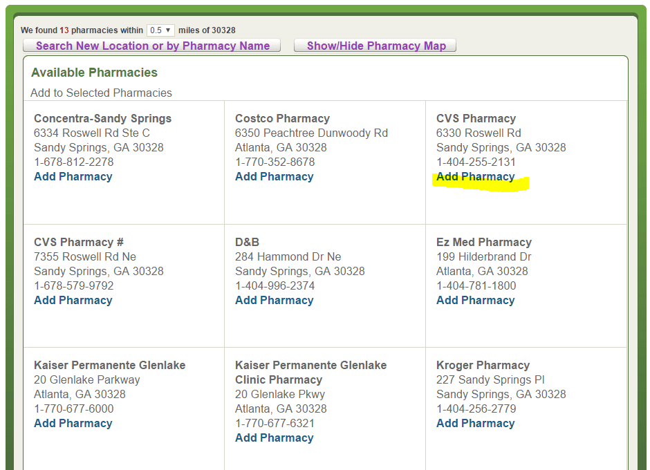Select the CVS Pharmacy name heading
The height and width of the screenshot is (470, 650).
(475, 118)
